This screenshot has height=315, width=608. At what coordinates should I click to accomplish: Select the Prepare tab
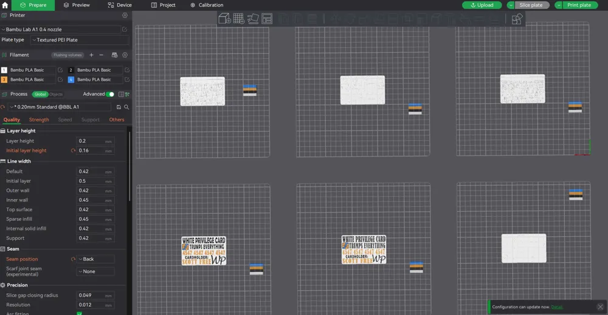point(33,5)
